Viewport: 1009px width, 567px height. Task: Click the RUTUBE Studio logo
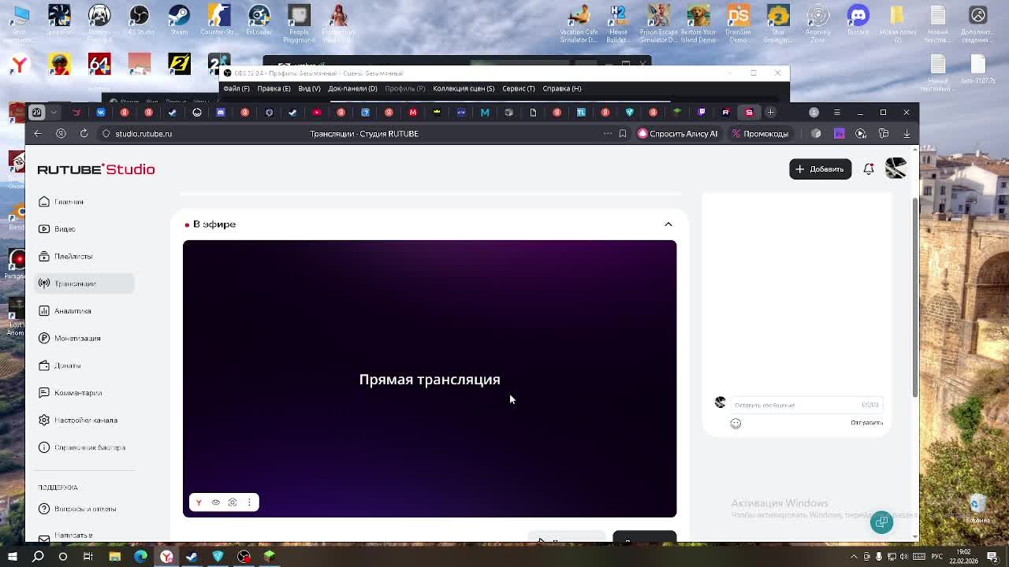[96, 169]
